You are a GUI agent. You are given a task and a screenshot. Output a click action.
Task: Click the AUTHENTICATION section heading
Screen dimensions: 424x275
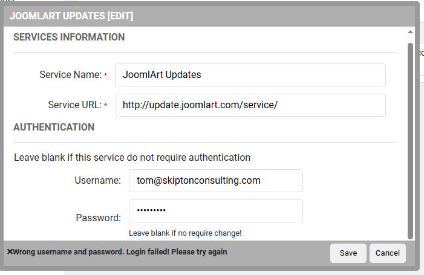[54, 128]
